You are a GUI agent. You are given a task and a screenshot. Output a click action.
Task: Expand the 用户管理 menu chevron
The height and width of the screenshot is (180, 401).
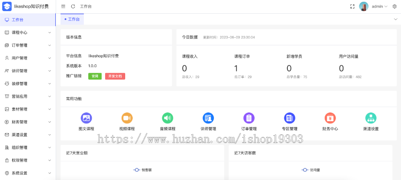point(49,58)
